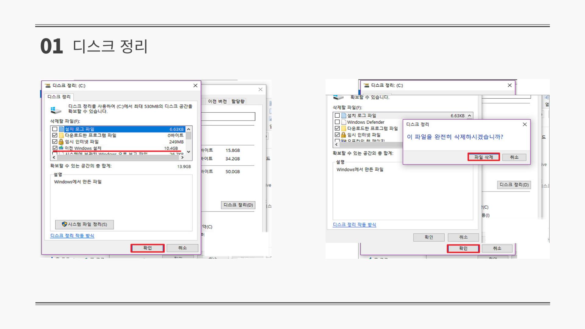Click the 10.4GB size value
Image resolution: width=585 pixels, height=329 pixels.
[171, 148]
